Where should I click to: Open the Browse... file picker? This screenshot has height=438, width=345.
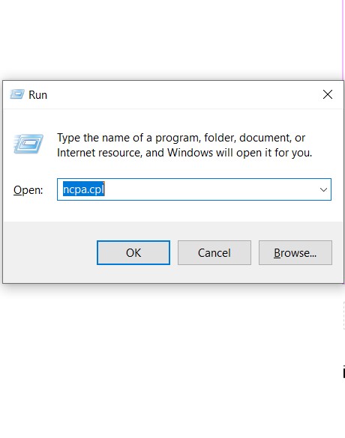click(295, 252)
